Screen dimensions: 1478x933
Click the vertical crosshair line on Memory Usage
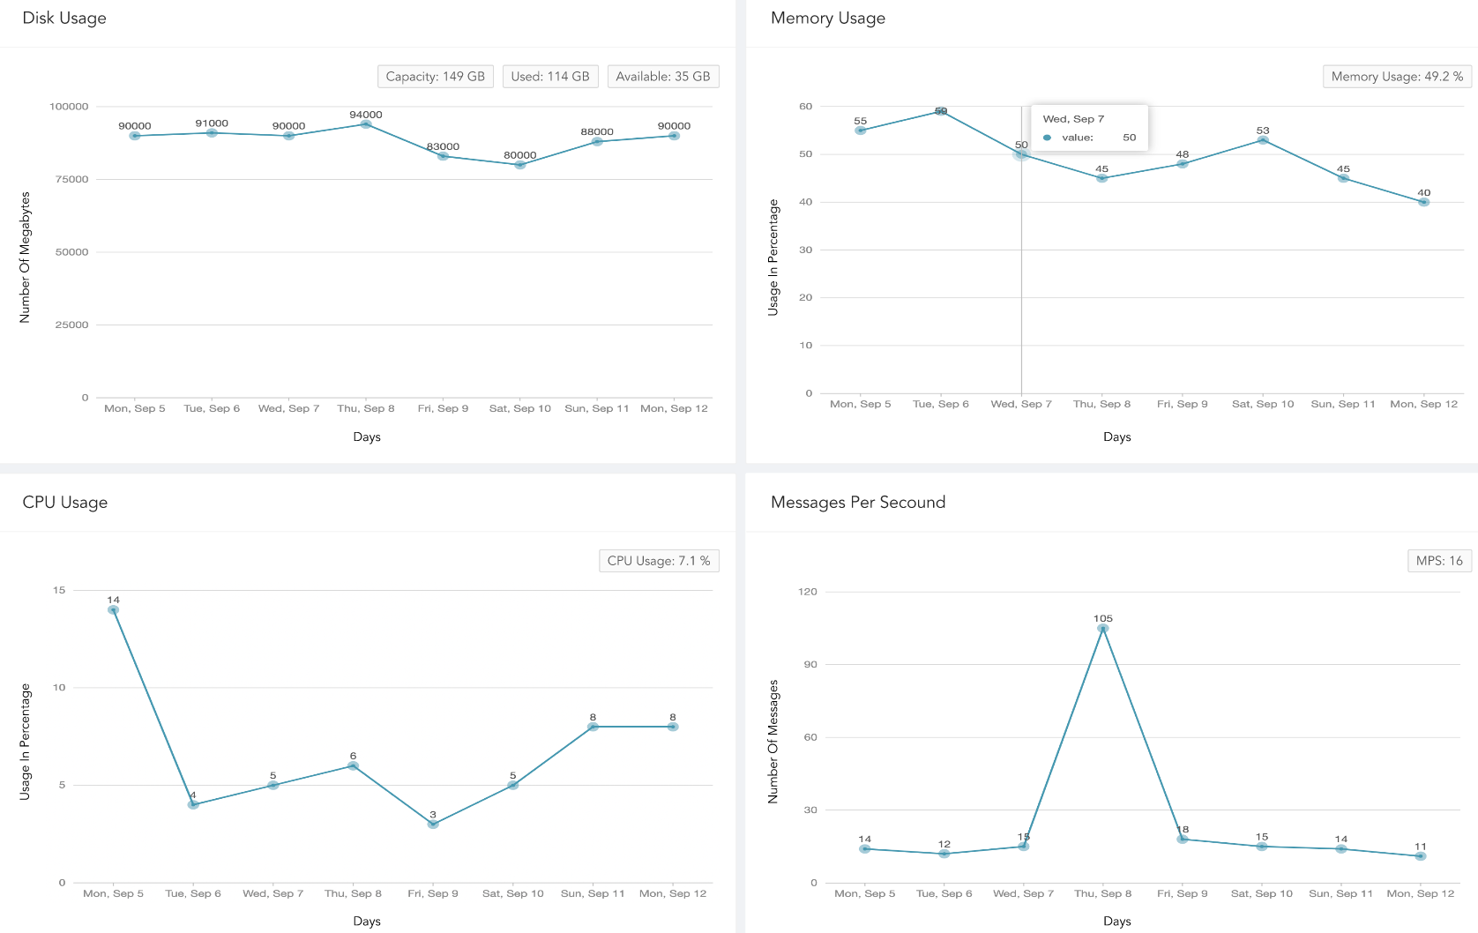tap(1021, 265)
